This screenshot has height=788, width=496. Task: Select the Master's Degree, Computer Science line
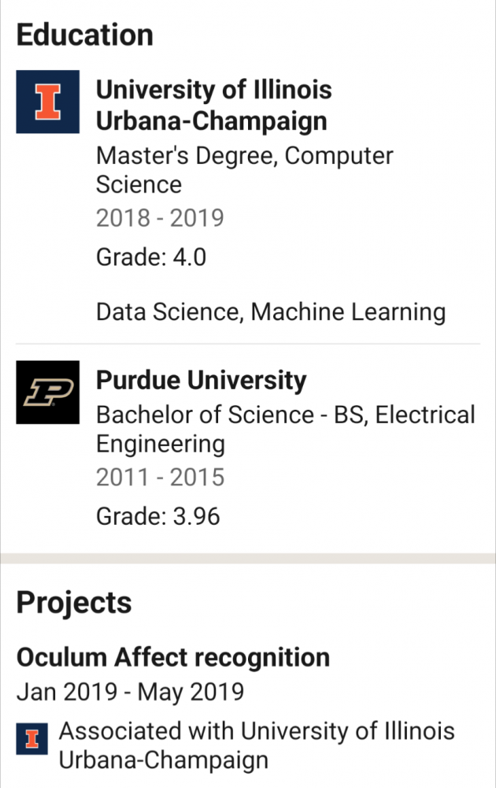pyautogui.click(x=244, y=169)
